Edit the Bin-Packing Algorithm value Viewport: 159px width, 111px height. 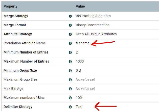tap(93, 16)
